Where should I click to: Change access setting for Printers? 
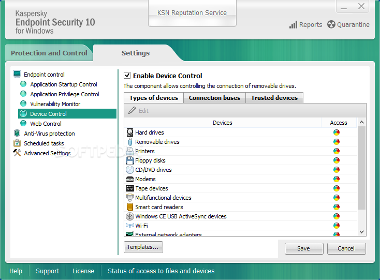click(337, 151)
